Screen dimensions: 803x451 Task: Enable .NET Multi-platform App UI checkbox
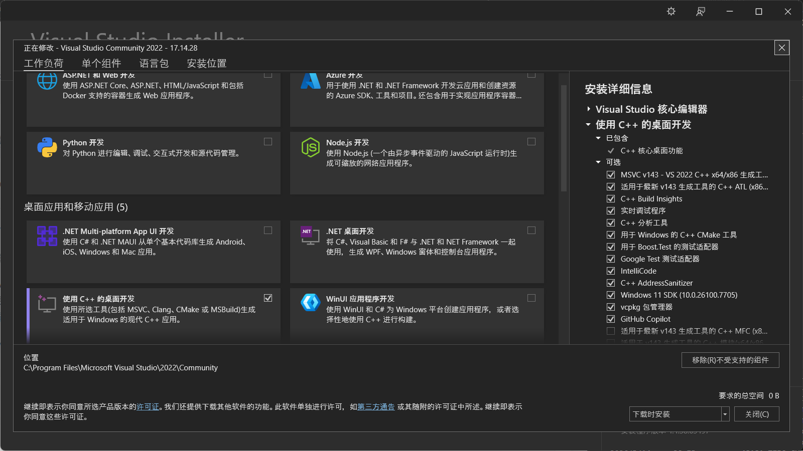pos(268,231)
